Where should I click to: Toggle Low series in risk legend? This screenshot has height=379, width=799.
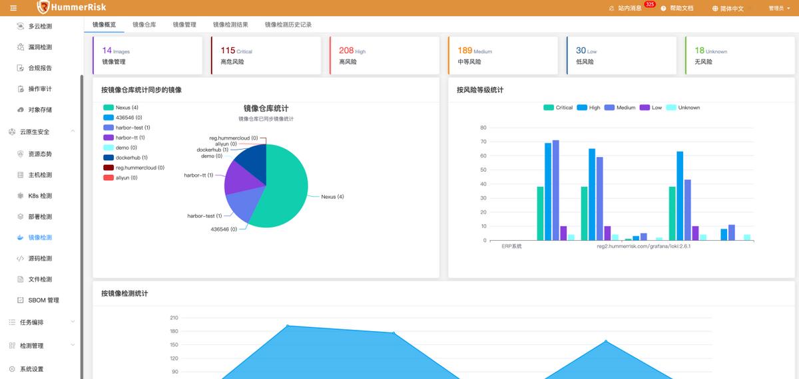coord(651,108)
